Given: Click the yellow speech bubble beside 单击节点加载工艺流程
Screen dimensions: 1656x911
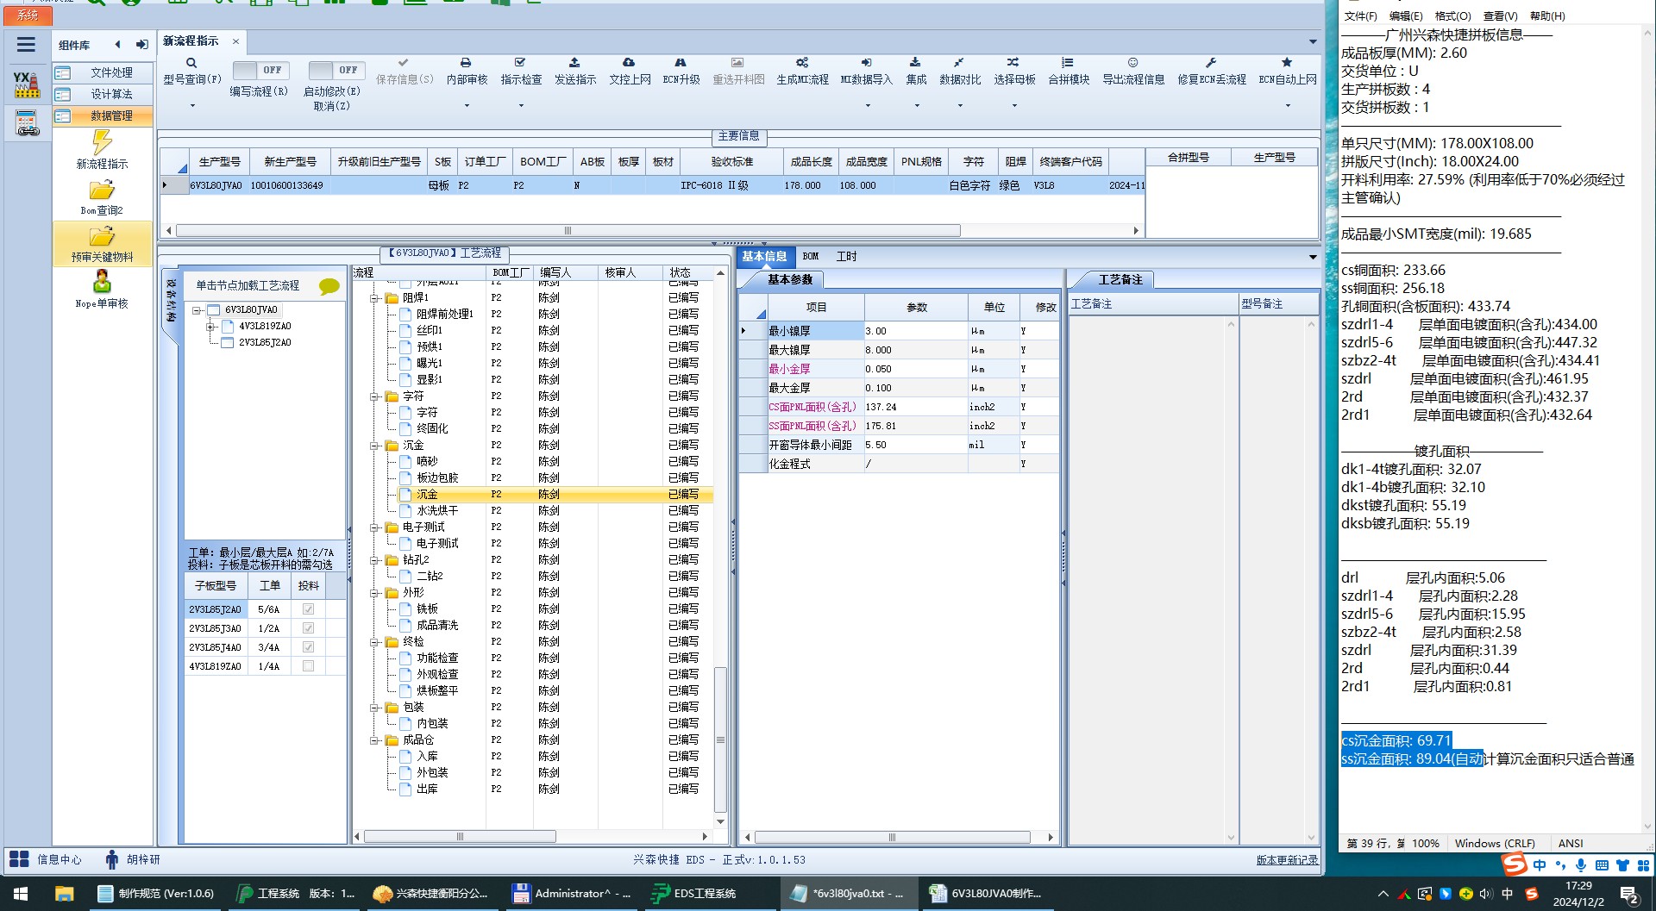Looking at the screenshot, I should (x=329, y=286).
